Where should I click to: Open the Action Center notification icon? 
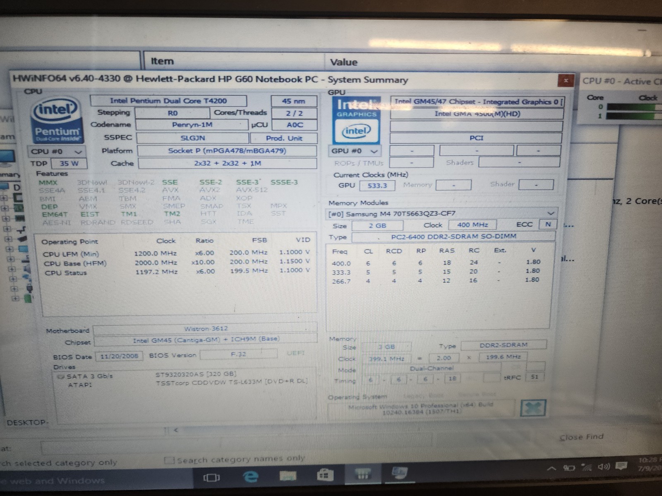coord(621,467)
